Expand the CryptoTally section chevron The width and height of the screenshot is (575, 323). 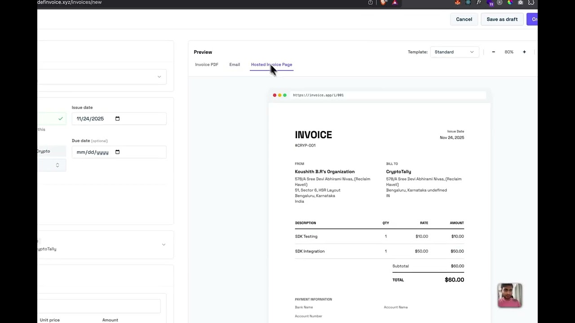(x=164, y=244)
